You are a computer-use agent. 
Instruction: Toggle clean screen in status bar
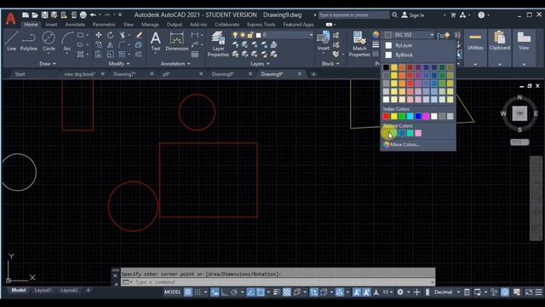coord(529,292)
